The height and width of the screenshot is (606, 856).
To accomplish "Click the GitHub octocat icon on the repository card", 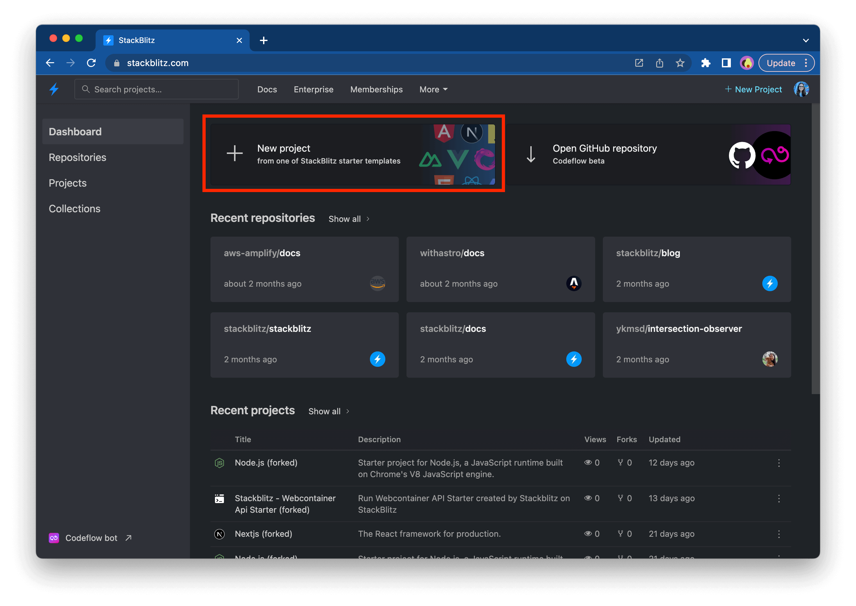I will pos(742,155).
